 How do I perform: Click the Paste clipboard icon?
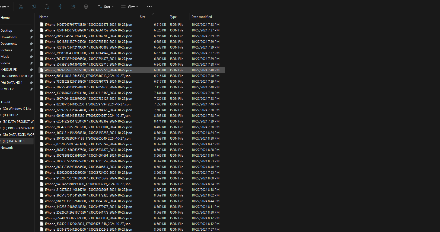tap(47, 7)
